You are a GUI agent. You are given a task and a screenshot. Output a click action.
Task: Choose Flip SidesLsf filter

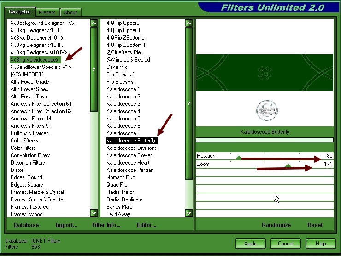[120, 74]
